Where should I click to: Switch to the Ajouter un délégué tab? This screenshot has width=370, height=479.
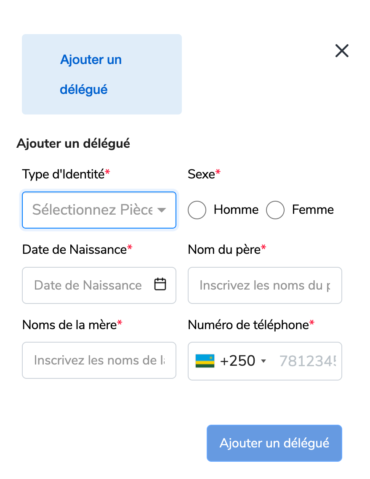(102, 74)
